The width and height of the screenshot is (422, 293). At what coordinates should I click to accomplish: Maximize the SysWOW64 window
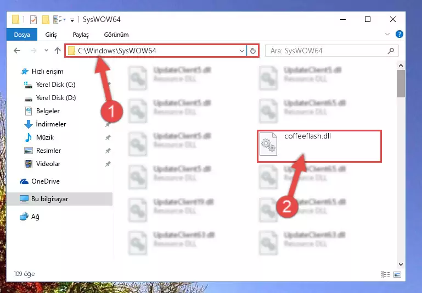[x=368, y=19]
